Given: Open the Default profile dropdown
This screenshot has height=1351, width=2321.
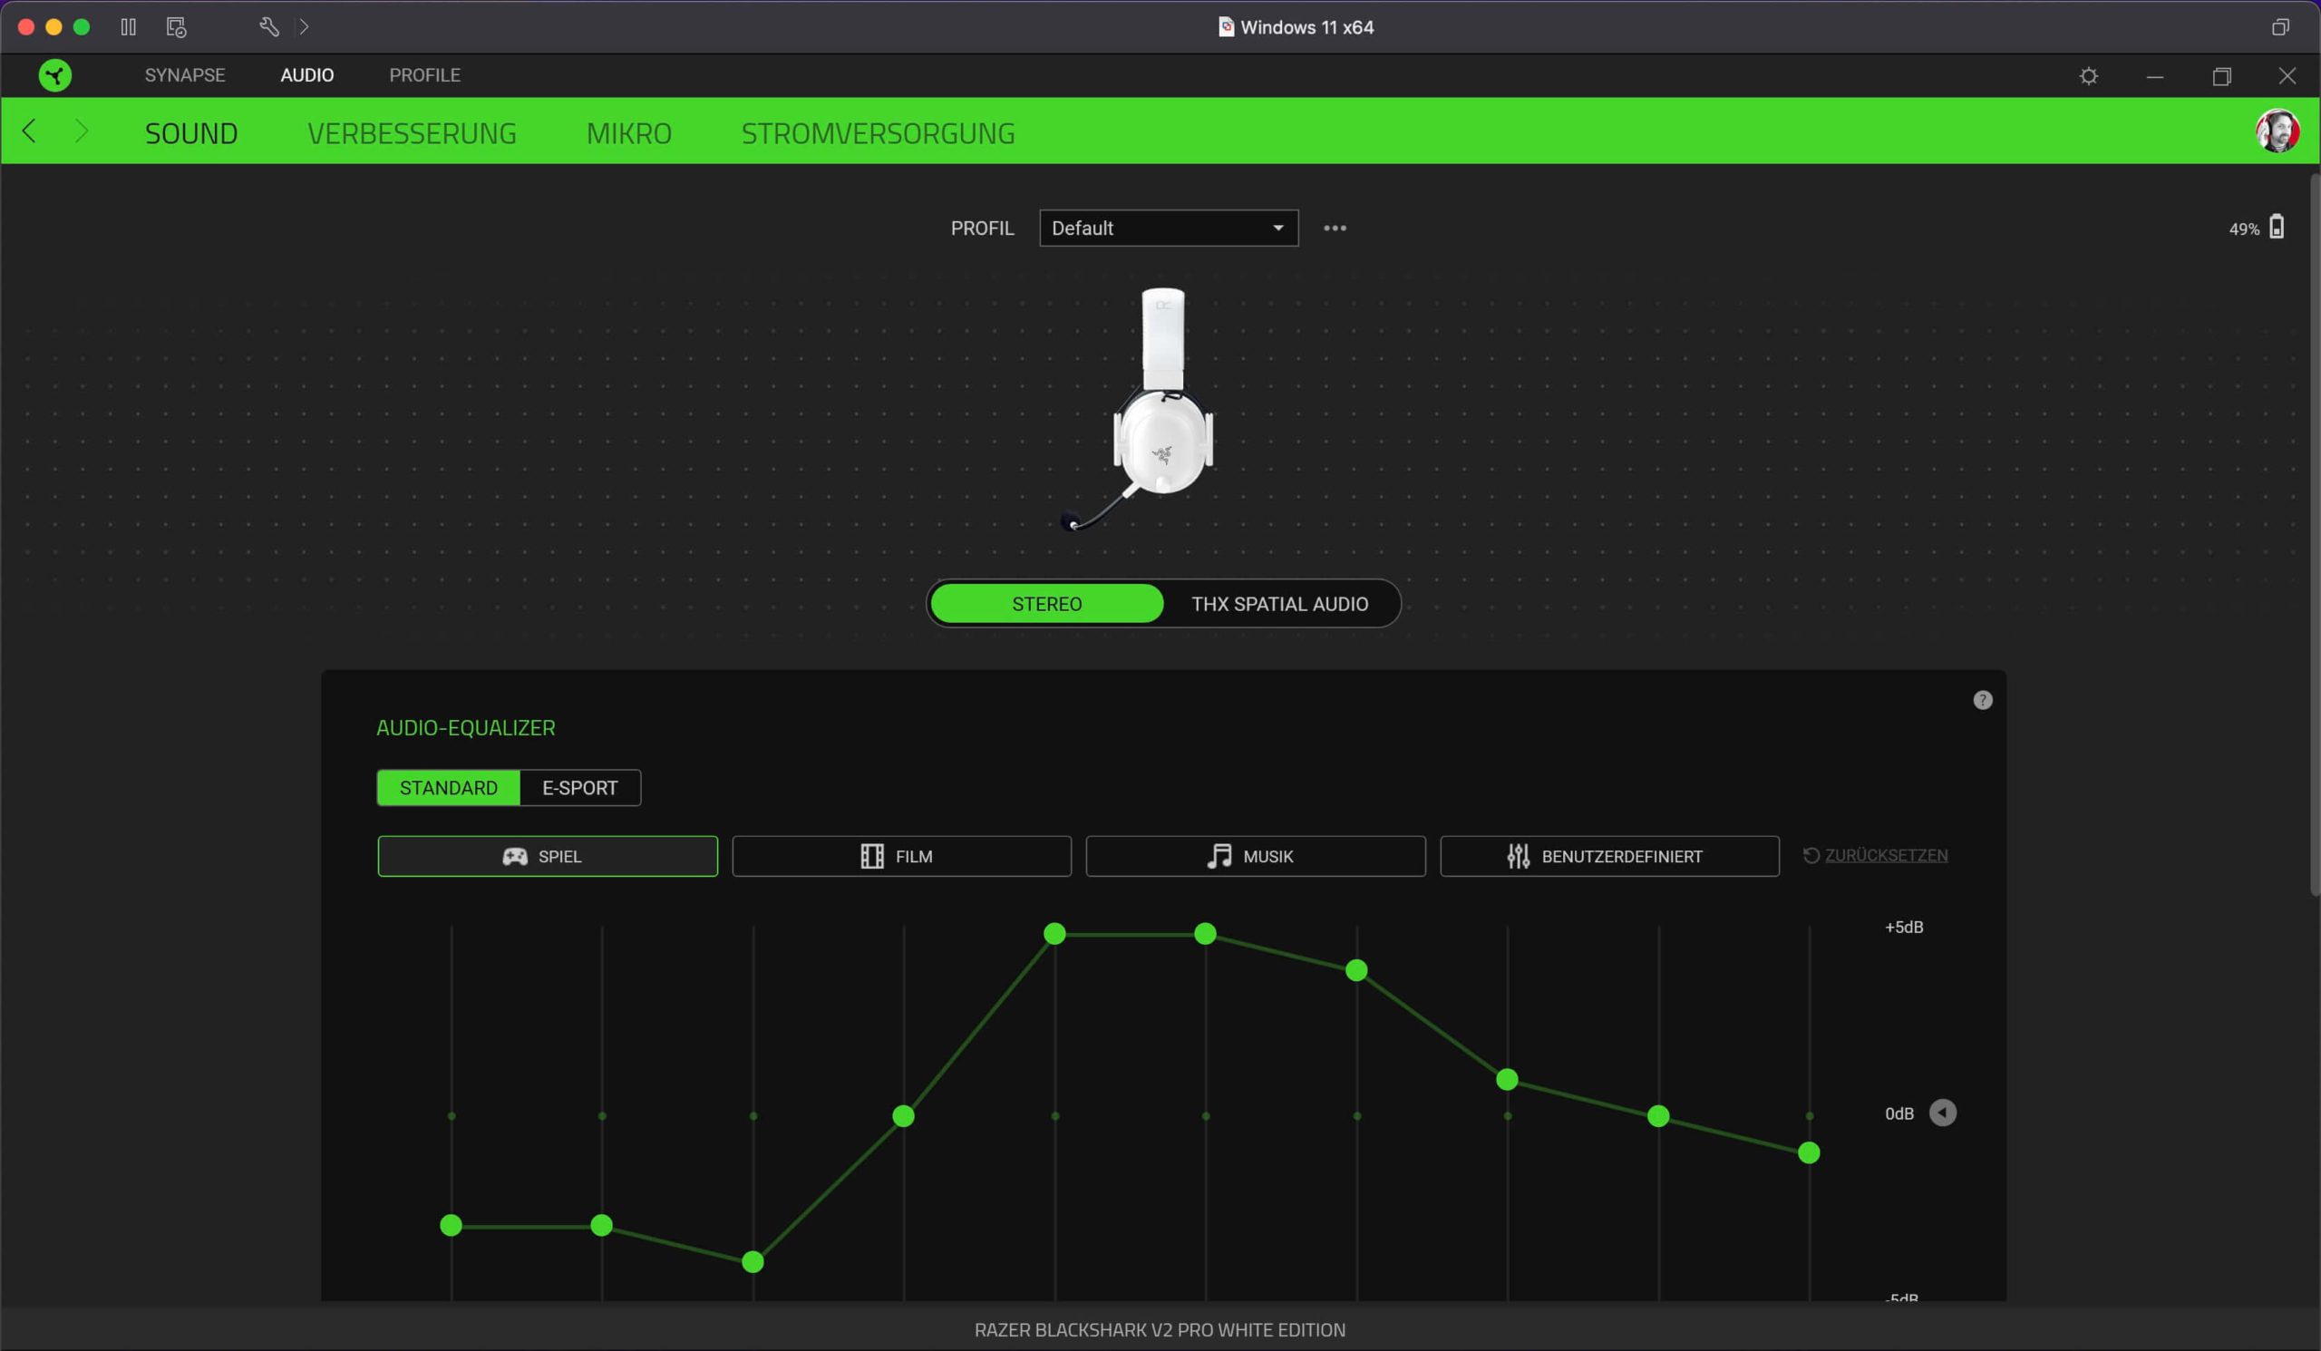Looking at the screenshot, I should [1168, 228].
